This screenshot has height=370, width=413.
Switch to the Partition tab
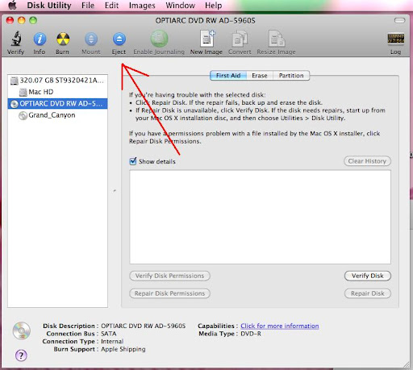pyautogui.click(x=291, y=76)
